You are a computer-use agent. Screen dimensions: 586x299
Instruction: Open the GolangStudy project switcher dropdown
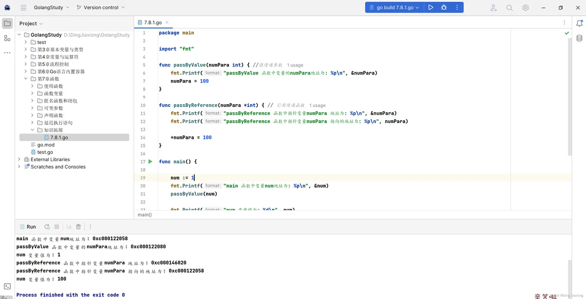[51, 7]
